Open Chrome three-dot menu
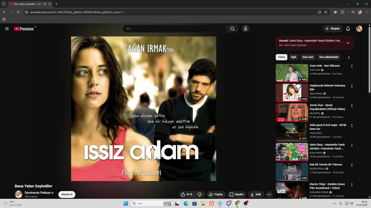371x208 pixels. point(366,12)
